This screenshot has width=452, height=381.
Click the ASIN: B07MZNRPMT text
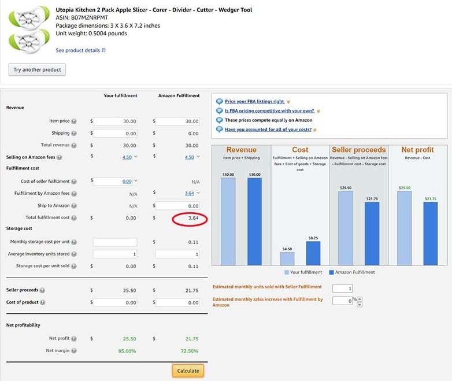[x=82, y=17]
